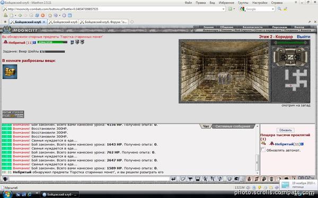Click the speaker icon in browser status bar

[248, 187]
